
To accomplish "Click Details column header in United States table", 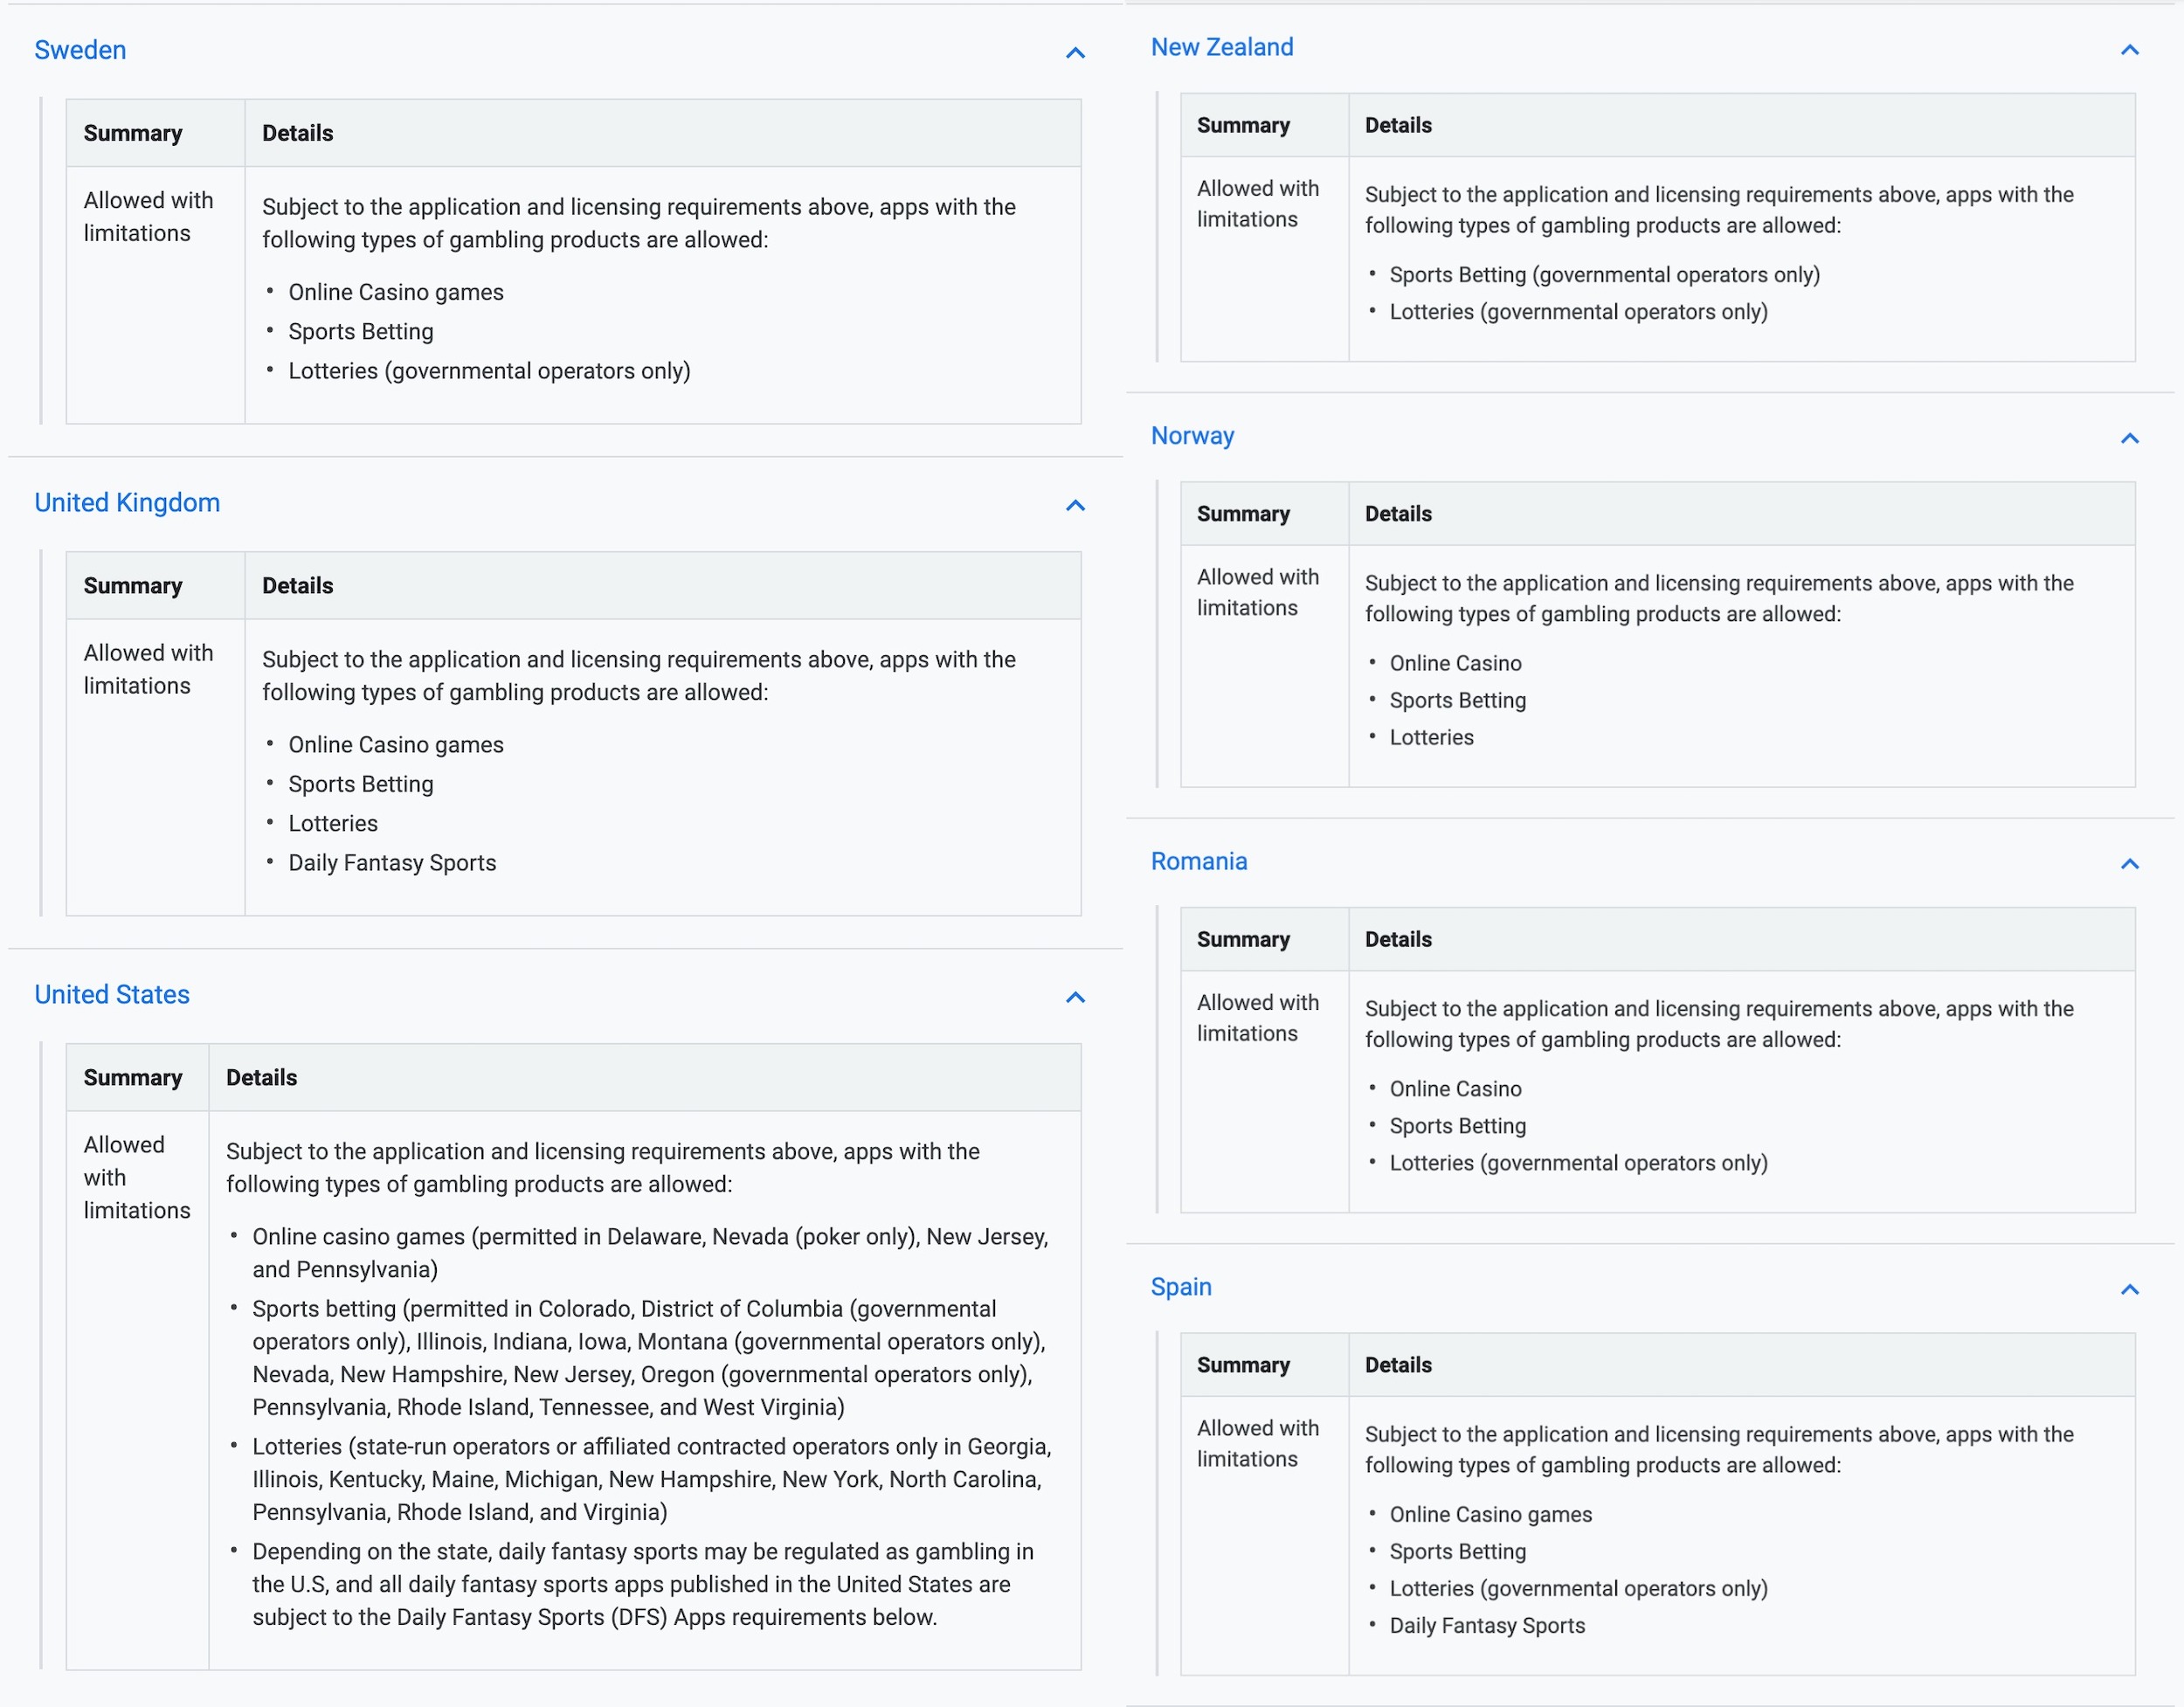I will [261, 1078].
